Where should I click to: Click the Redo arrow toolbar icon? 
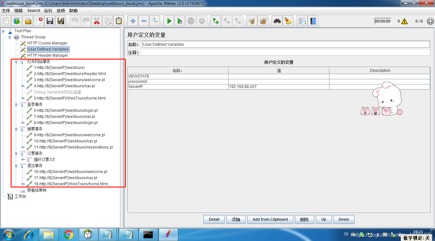click(x=86, y=21)
